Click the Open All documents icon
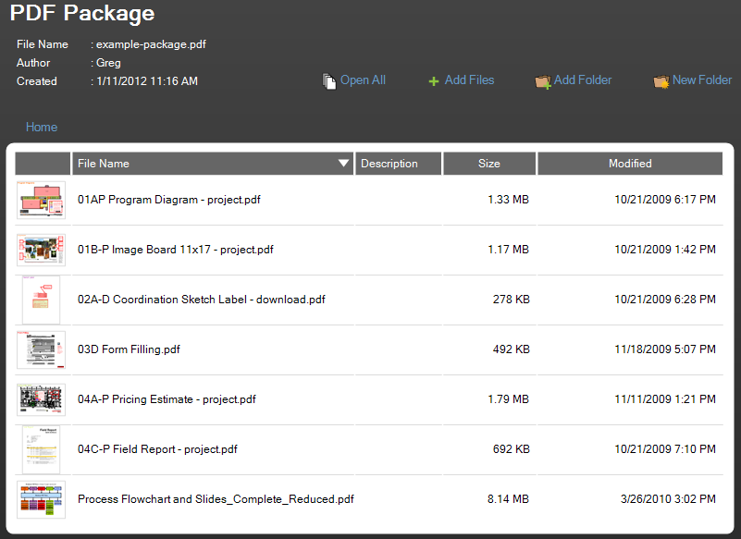The height and width of the screenshot is (539, 741). point(328,81)
